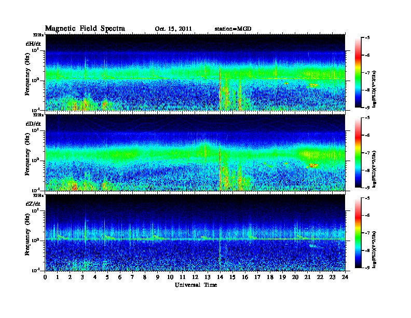This screenshot has height=318, width=411.
Task: Click the time axis tick label "3"
Action: 83,277
